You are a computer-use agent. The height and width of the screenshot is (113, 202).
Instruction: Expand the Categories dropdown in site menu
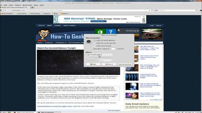pyautogui.click(x=61, y=43)
